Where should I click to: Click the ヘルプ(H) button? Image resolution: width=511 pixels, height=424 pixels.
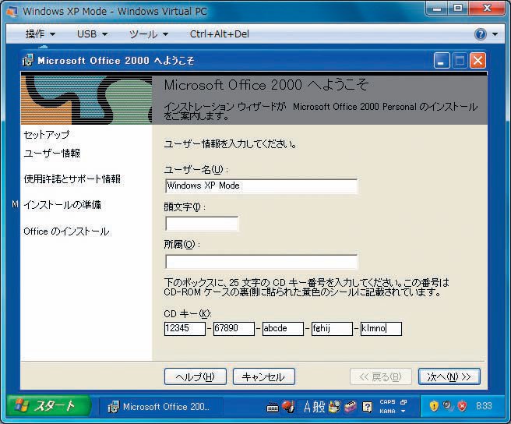click(196, 376)
